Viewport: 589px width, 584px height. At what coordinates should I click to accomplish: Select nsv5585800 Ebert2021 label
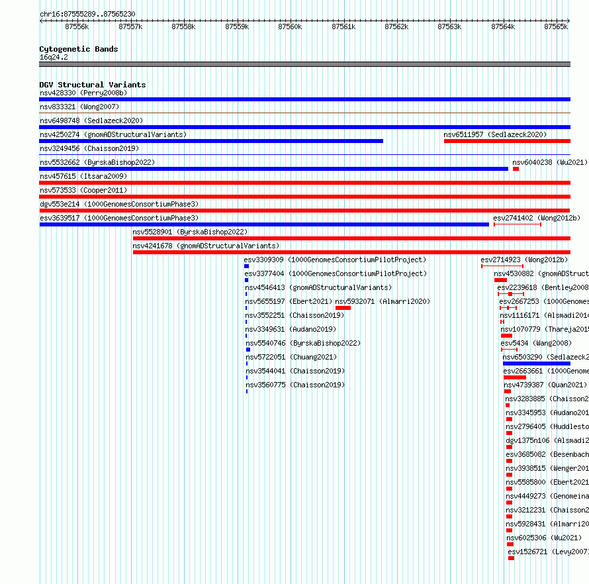click(547, 482)
